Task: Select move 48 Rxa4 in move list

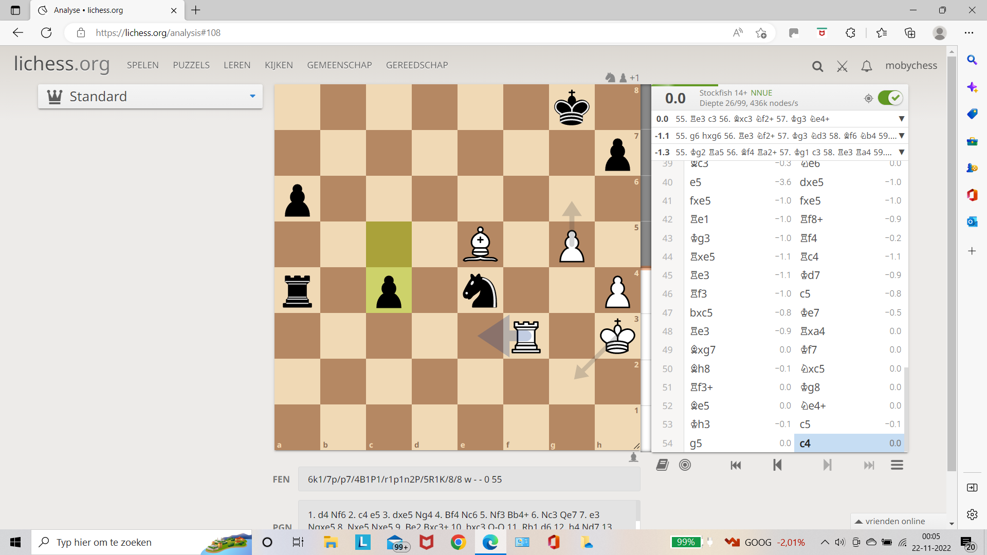Action: point(812,331)
